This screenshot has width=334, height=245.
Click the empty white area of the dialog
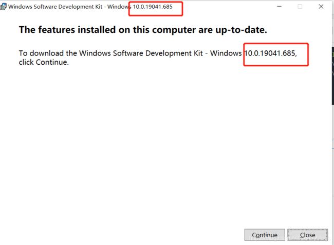pos(166,145)
